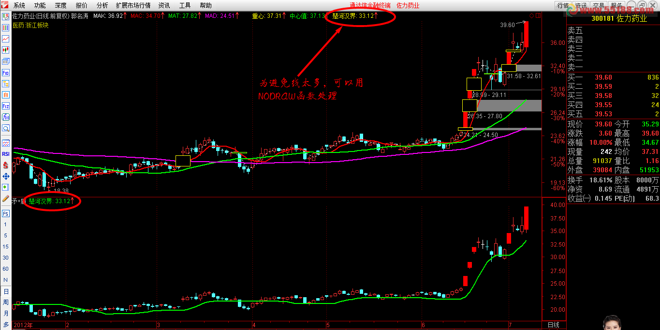Screen dimensions: 660x330
Task: Click the 日线 label at bottom right
Action: (553, 325)
